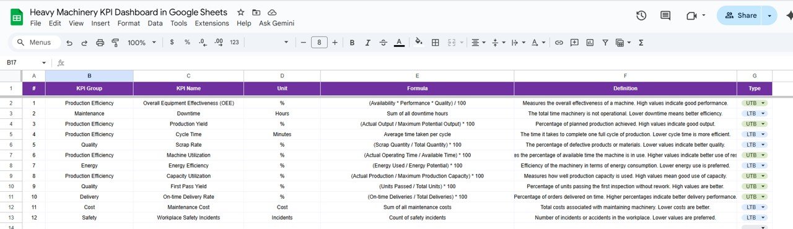Viewport: 793px width, 229px height.
Task: Select column B header
Action: coord(89,76)
